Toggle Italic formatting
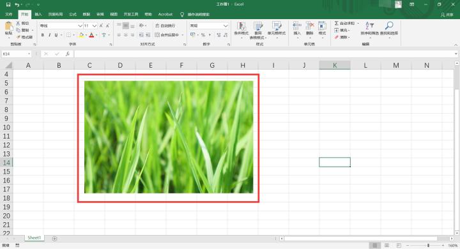This screenshot has height=249, width=460. [49, 35]
